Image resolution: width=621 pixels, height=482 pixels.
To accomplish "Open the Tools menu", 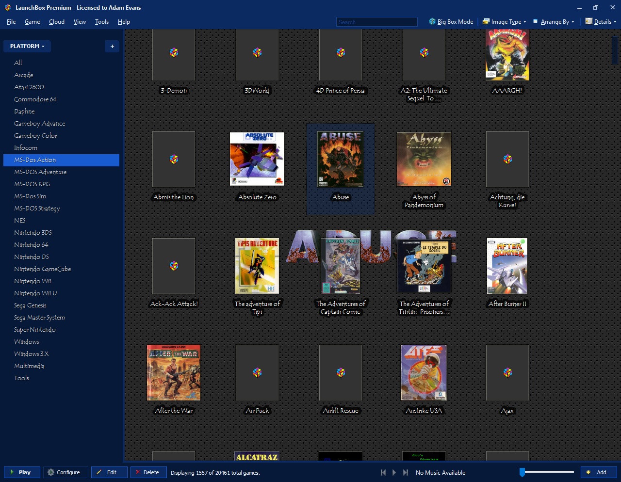I will pyautogui.click(x=102, y=22).
